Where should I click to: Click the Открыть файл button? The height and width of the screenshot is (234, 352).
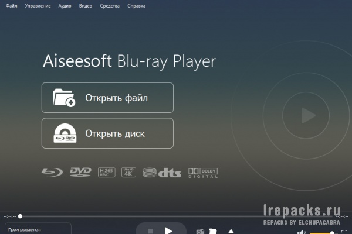tap(107, 98)
